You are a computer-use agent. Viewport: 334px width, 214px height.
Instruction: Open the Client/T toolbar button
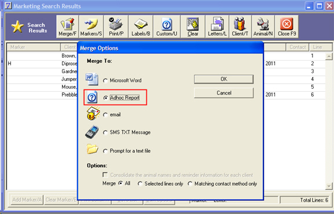240,27
